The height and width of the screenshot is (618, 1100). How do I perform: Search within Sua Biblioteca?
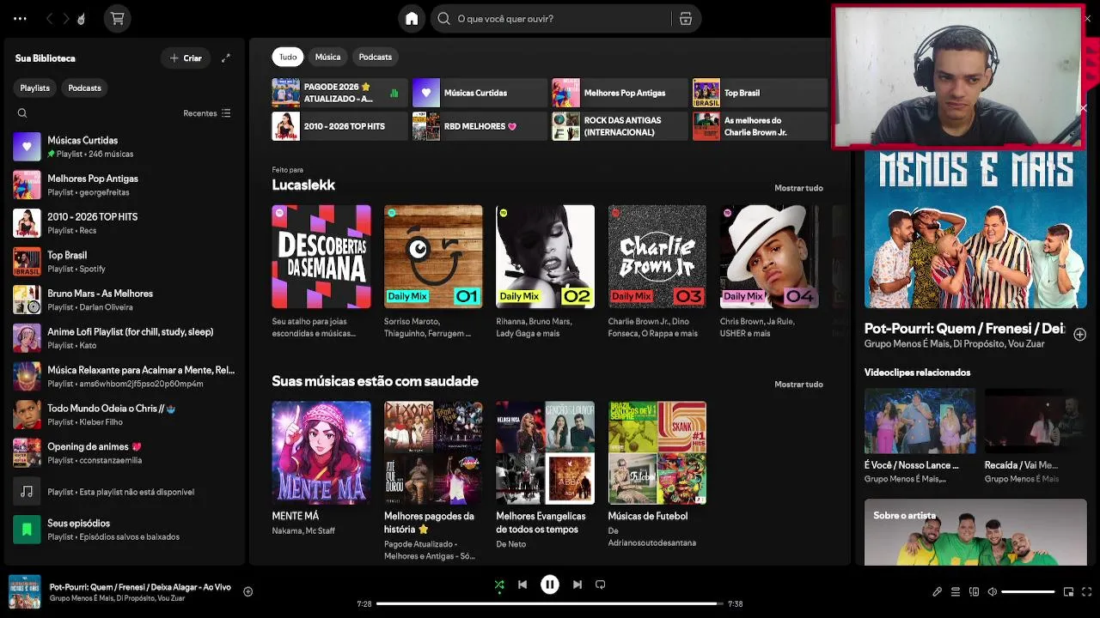click(x=22, y=113)
